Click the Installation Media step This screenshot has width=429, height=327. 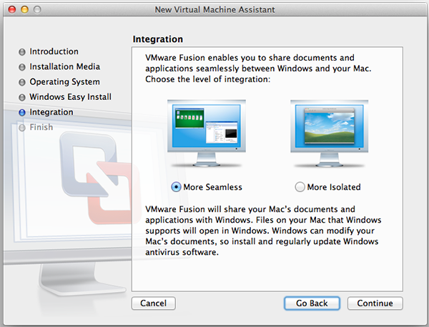[x=65, y=66]
